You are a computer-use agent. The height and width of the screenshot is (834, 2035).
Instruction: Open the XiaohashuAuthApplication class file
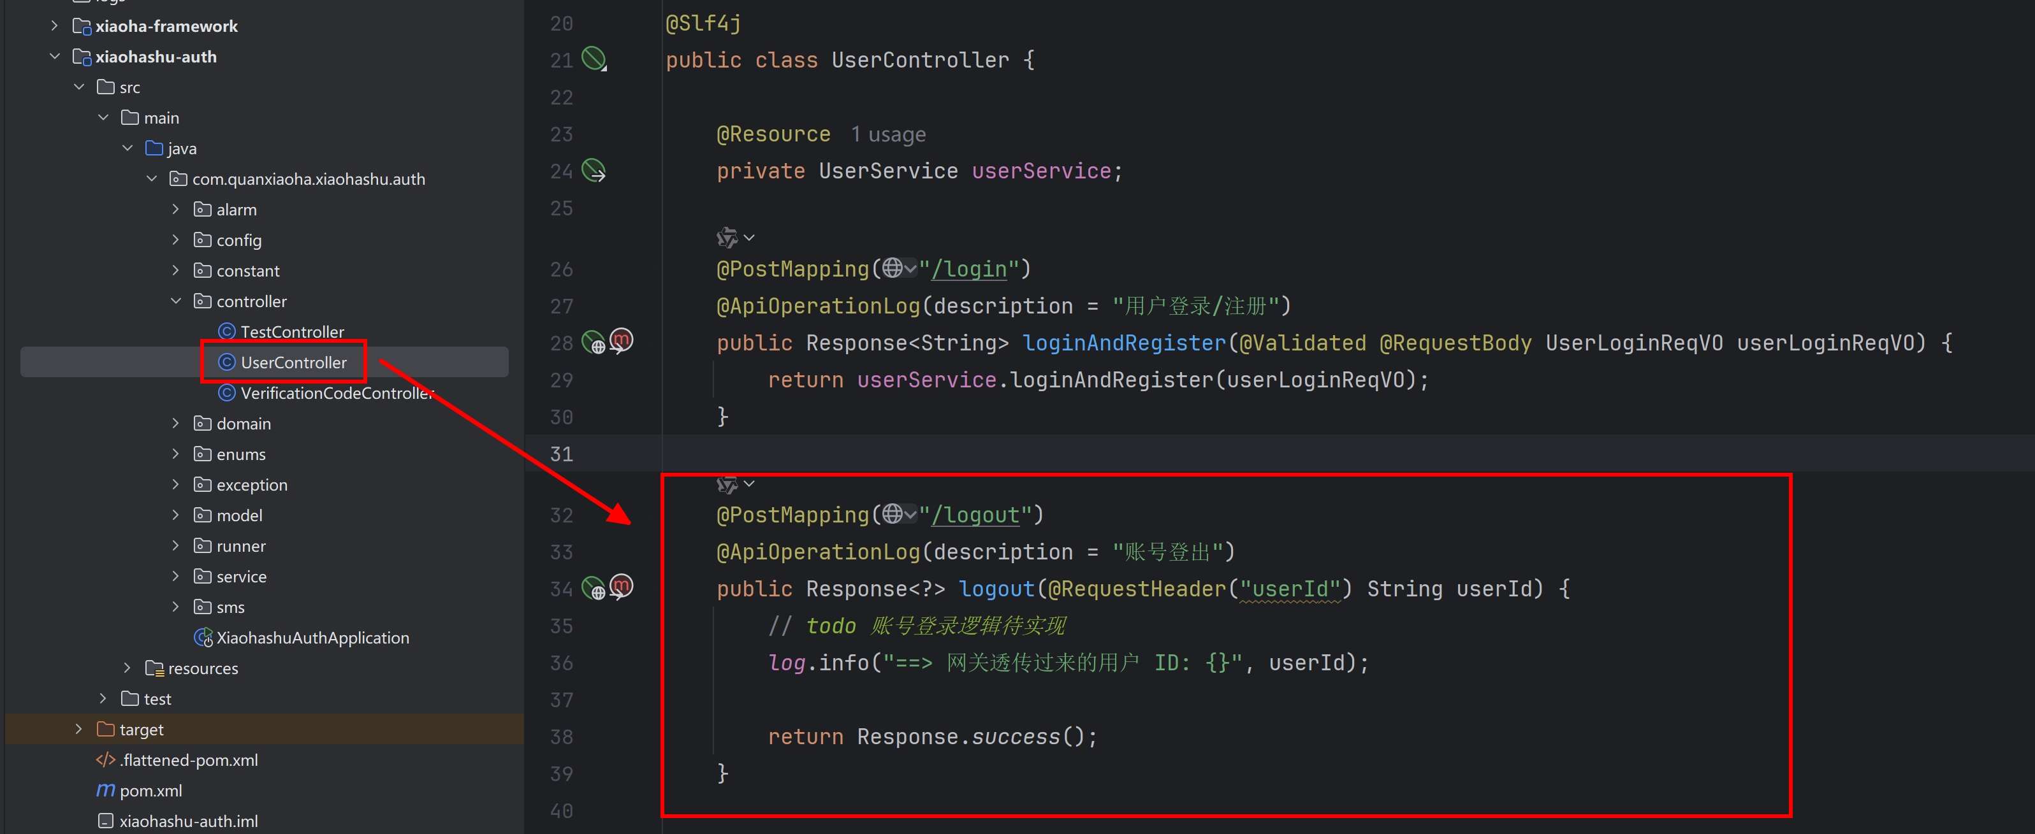312,637
